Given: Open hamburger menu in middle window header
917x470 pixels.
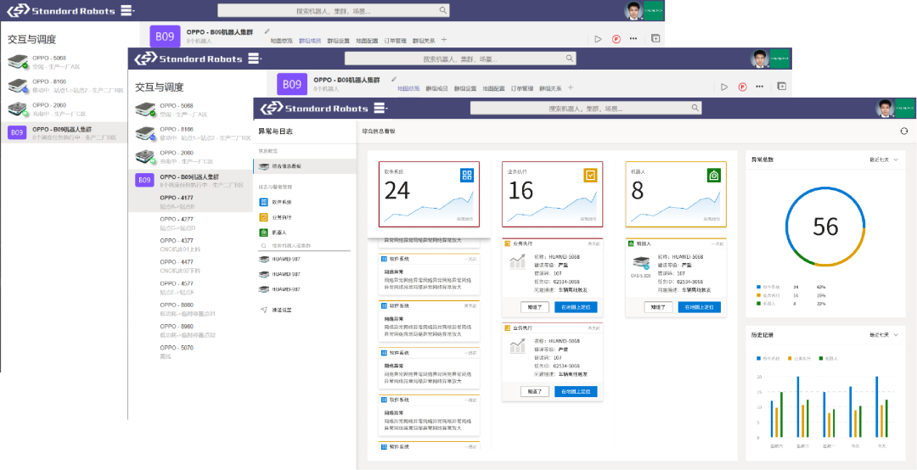Looking at the screenshot, I should coord(253,59).
